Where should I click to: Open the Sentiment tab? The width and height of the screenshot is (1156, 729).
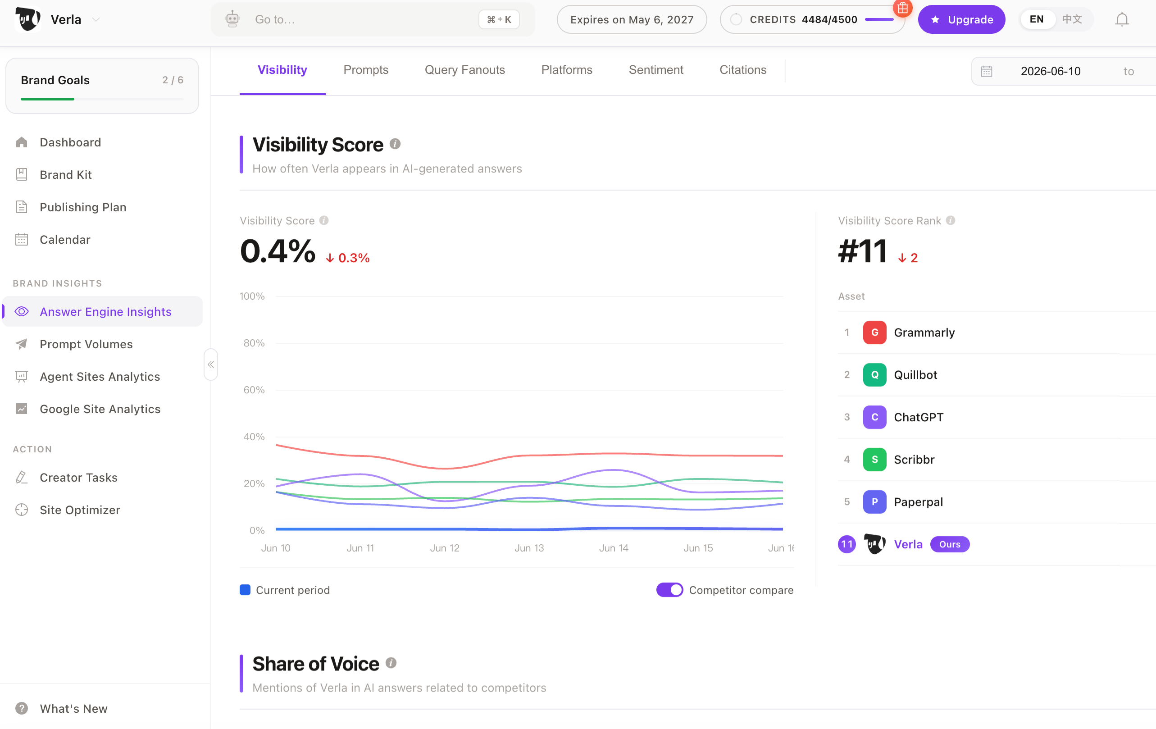[656, 70]
